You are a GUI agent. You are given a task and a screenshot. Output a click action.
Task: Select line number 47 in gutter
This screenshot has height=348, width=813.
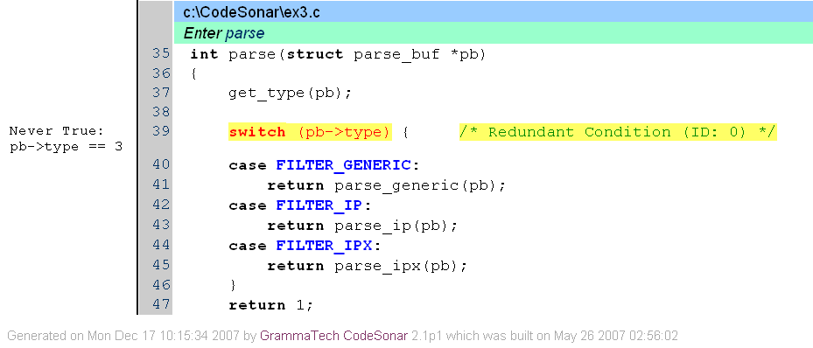click(x=161, y=304)
